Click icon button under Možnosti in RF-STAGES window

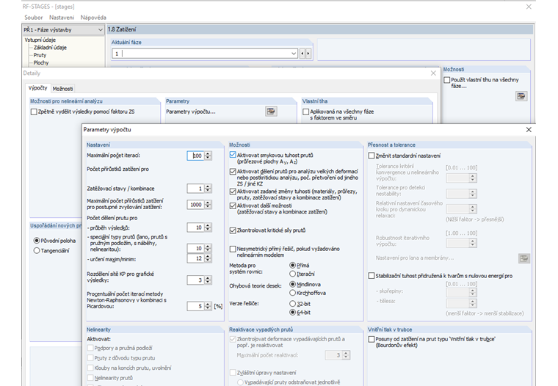[x=521, y=96]
